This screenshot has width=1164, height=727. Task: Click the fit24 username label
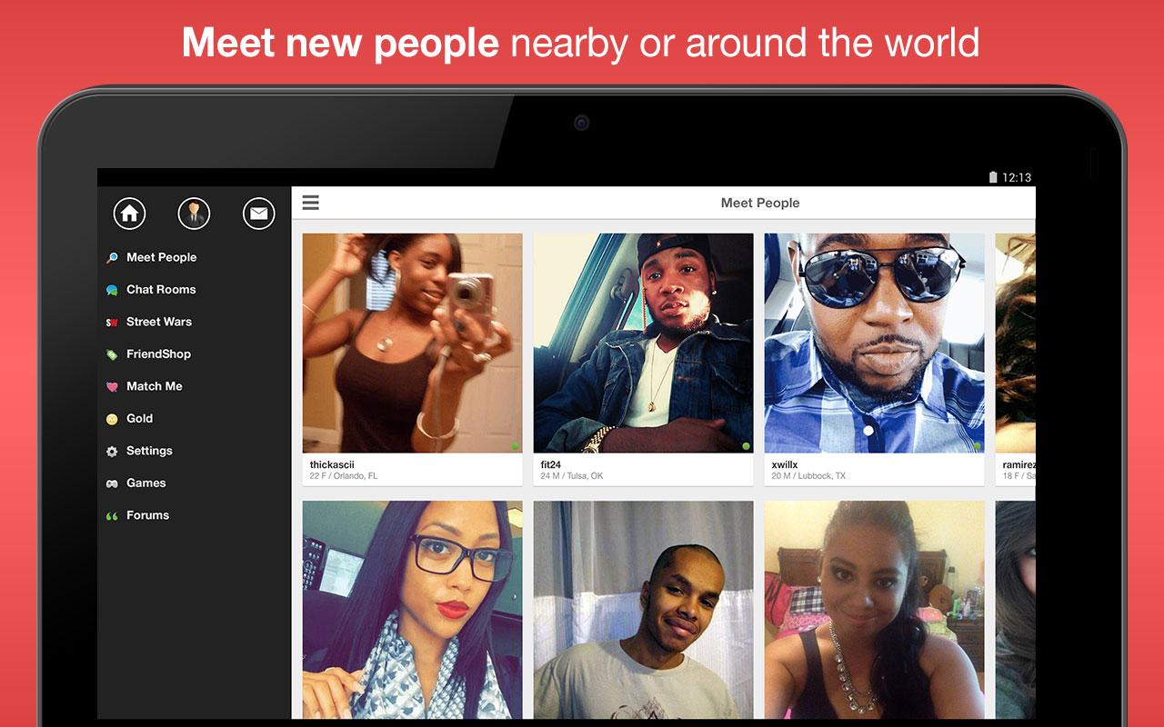551,464
